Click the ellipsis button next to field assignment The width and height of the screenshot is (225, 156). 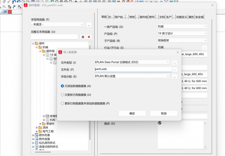[174, 77]
